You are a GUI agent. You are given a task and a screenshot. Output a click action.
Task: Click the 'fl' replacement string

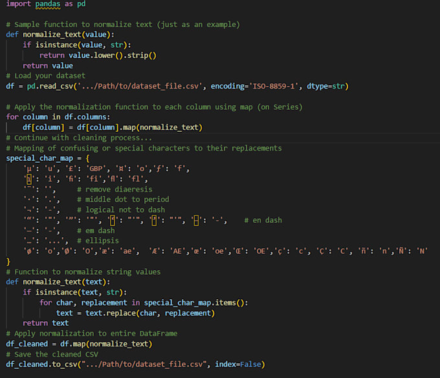tap(137, 179)
